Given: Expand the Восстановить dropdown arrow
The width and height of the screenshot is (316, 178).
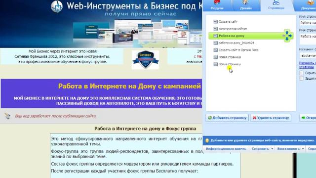Looking at the screenshot, I should [x=303, y=149].
